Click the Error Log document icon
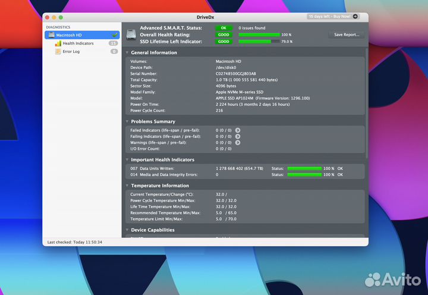The width and height of the screenshot is (428, 295). pyautogui.click(x=58, y=51)
